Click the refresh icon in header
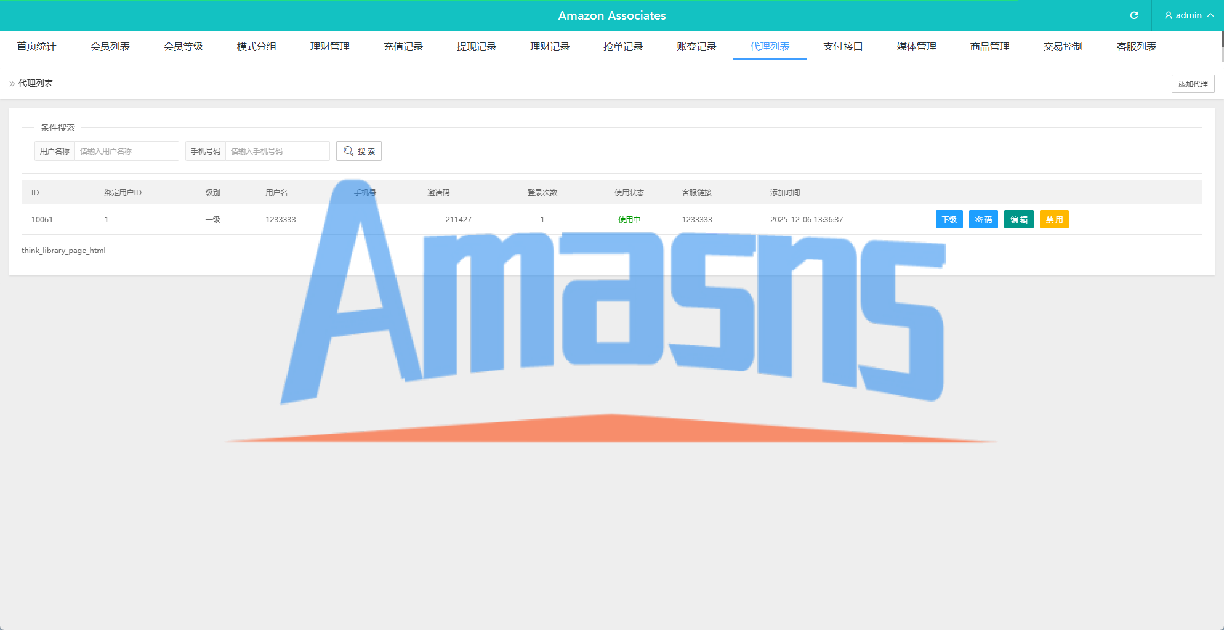This screenshot has height=630, width=1224. (x=1134, y=15)
